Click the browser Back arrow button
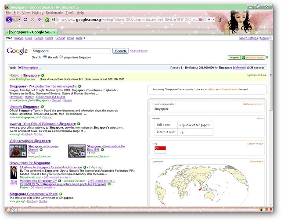 9,19
